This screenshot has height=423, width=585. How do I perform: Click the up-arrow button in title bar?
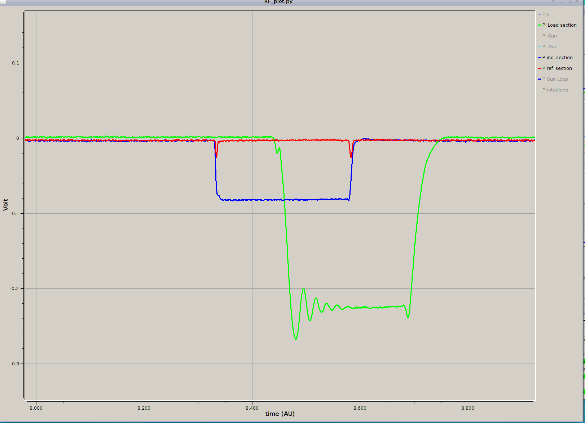(x=553, y=1)
